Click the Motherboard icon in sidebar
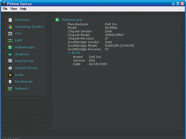This screenshot has width=186, height=139. (x=10, y=47)
